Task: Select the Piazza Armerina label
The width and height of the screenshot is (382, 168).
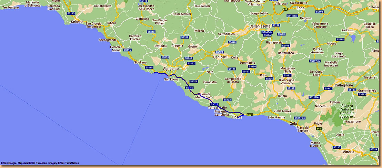Action: pos(318,51)
